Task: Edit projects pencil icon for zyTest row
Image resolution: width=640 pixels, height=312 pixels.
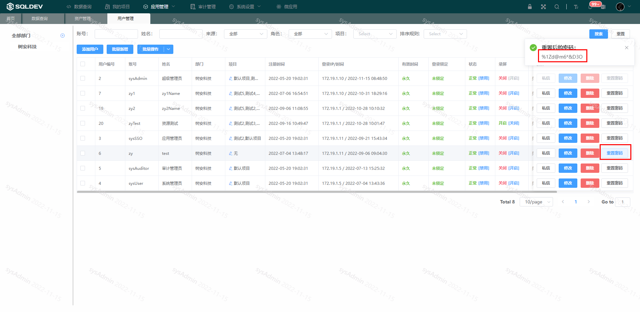Action: point(231,124)
